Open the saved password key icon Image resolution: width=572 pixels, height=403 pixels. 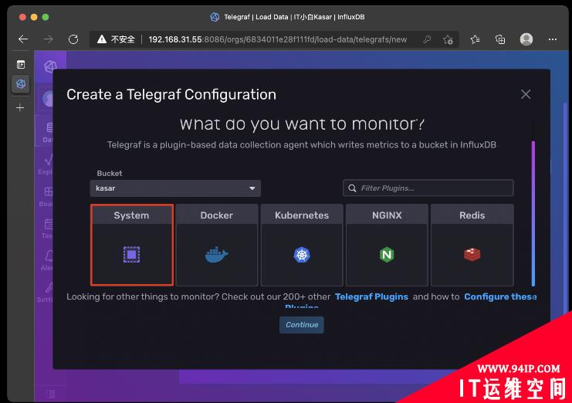click(427, 39)
